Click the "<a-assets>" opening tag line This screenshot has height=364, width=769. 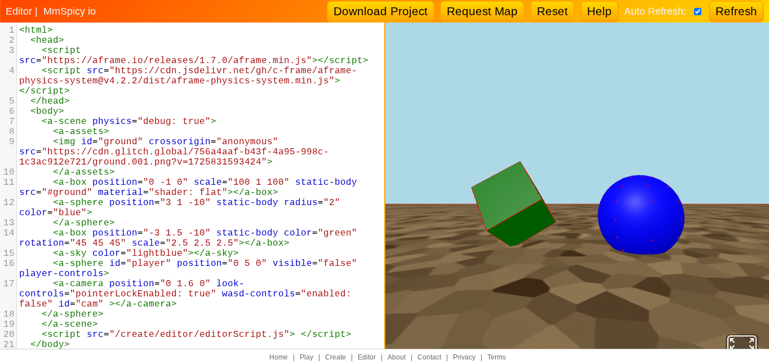81,131
